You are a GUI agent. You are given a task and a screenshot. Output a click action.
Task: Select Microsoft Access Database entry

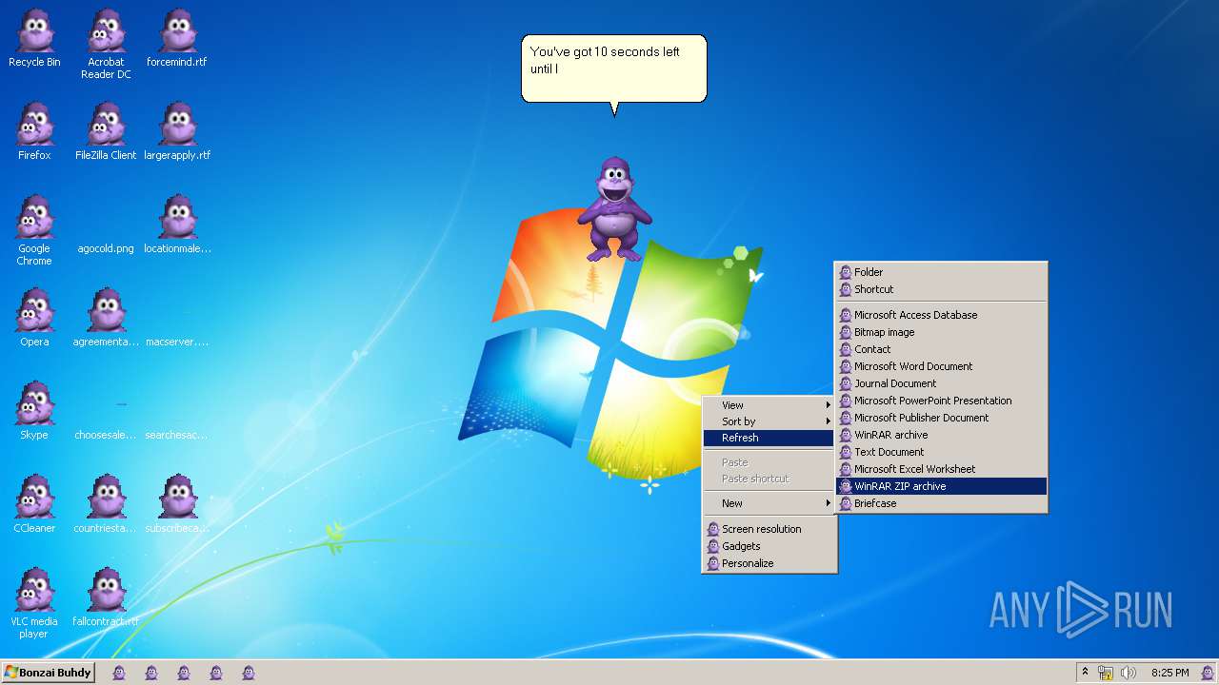[941, 315]
